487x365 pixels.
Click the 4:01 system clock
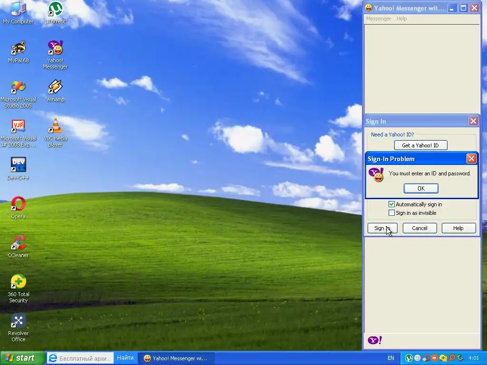[474, 358]
